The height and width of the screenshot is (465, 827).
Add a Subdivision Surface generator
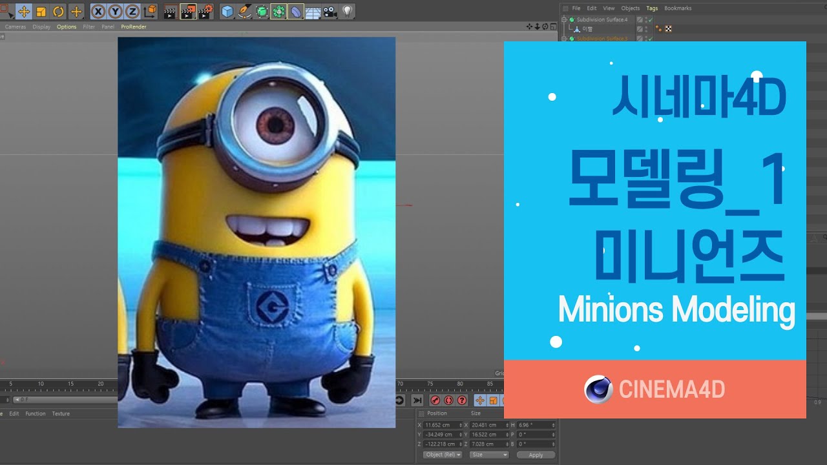point(262,12)
